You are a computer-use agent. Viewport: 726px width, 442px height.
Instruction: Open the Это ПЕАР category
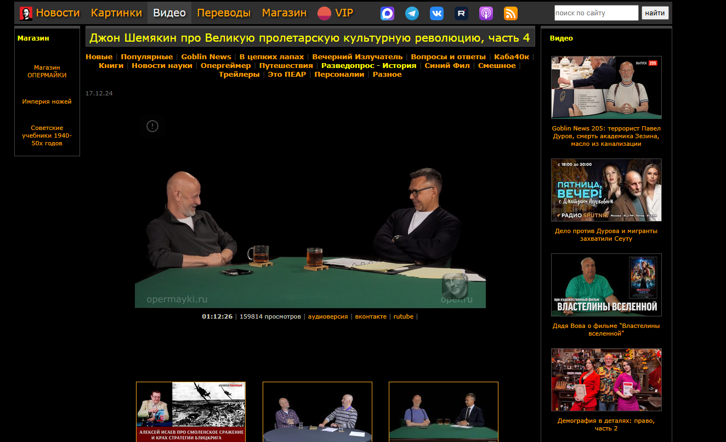(287, 75)
